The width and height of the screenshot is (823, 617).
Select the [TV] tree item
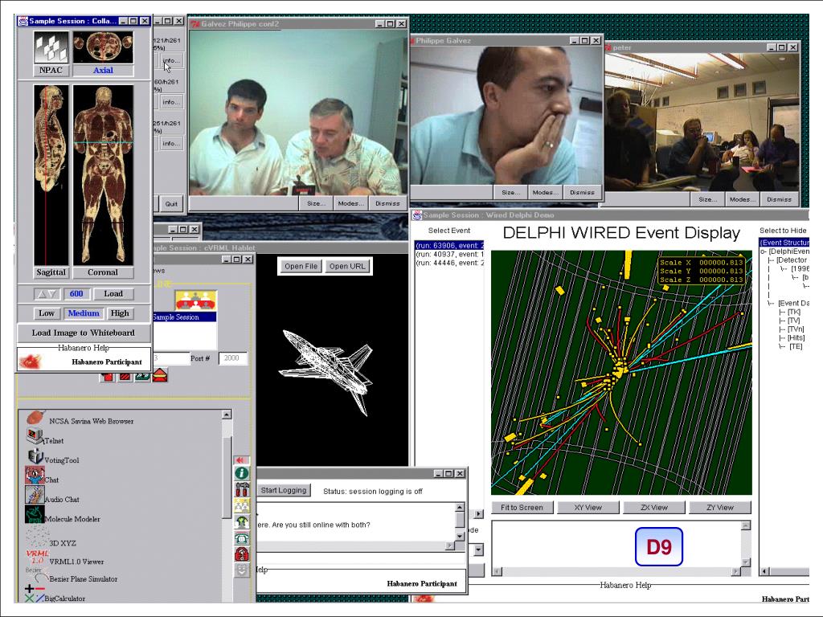coord(794,320)
